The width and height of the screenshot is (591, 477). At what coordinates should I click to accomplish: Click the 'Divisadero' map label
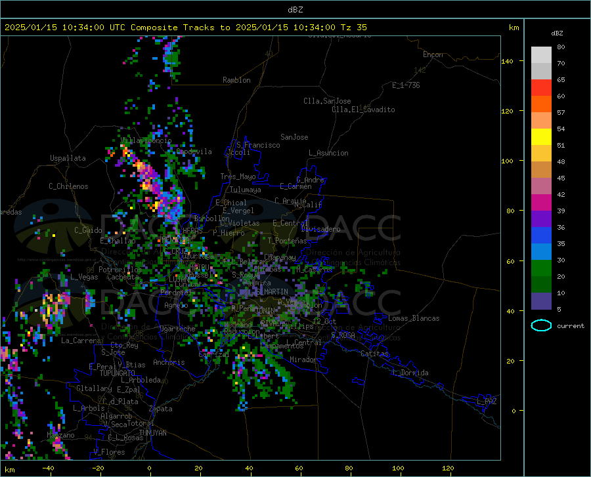[320, 229]
